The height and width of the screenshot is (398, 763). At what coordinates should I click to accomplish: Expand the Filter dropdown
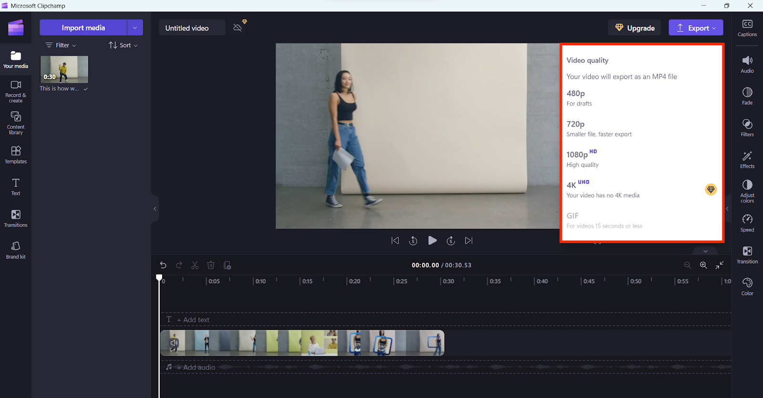pos(61,45)
